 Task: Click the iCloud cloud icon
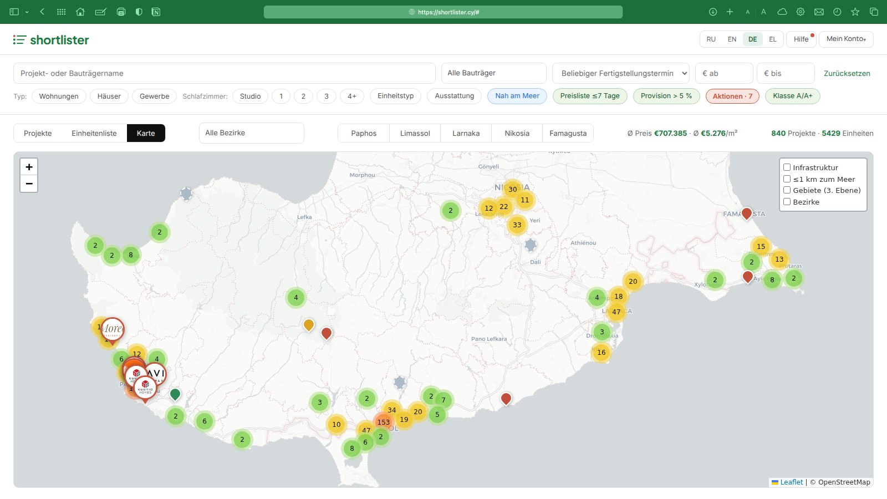click(782, 12)
